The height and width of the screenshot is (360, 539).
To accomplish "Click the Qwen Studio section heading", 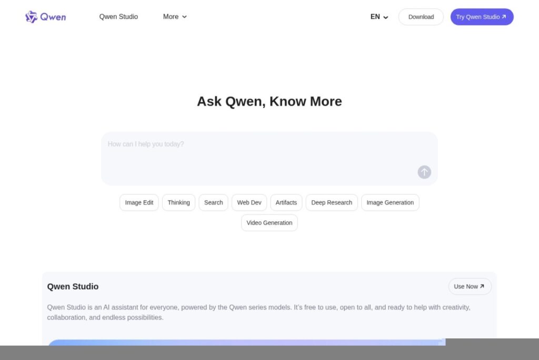I will click(x=73, y=286).
